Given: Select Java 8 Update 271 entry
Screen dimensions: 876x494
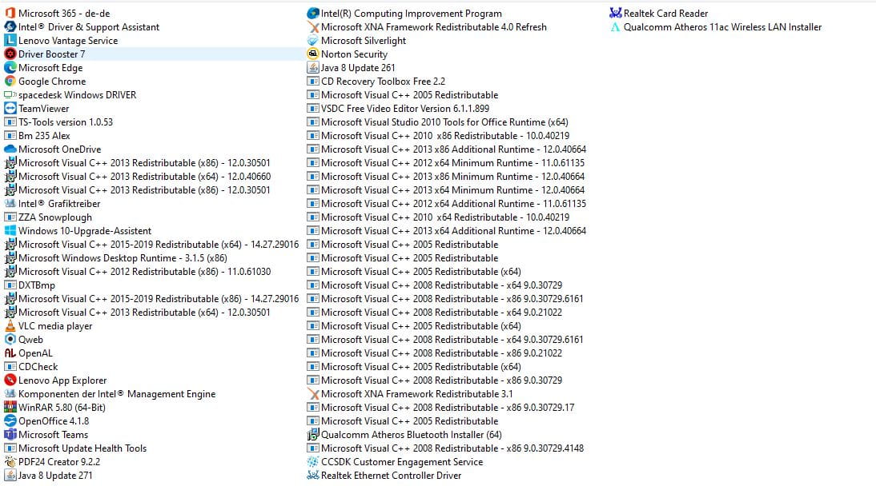Looking at the screenshot, I should point(55,476).
